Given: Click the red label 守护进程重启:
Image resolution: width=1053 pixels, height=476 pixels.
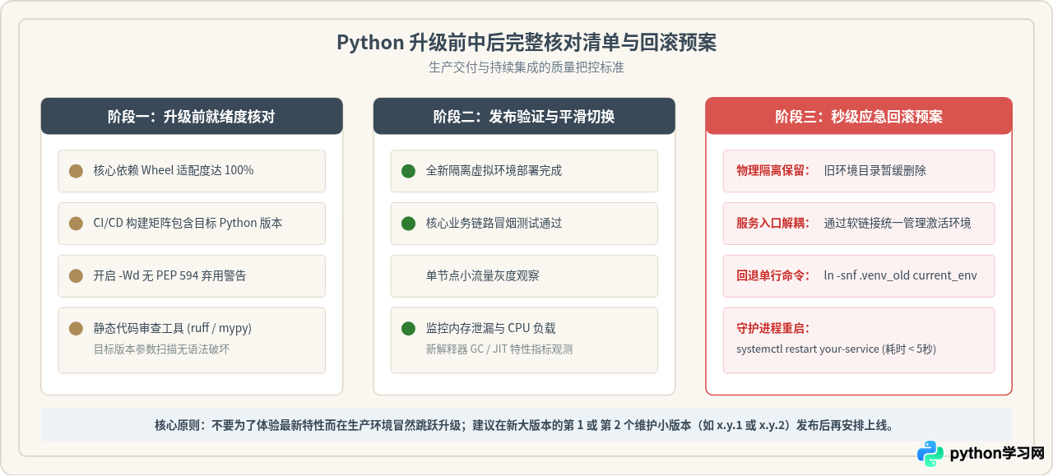Looking at the screenshot, I should [773, 329].
